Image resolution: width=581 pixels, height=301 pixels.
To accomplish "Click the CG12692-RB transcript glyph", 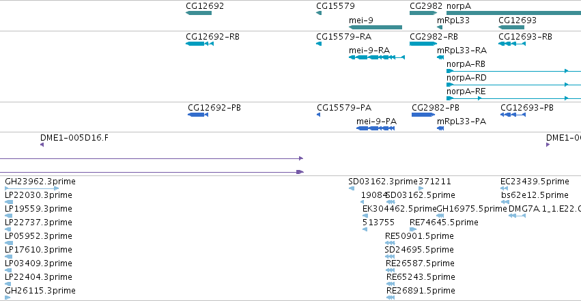I will pos(200,44).
